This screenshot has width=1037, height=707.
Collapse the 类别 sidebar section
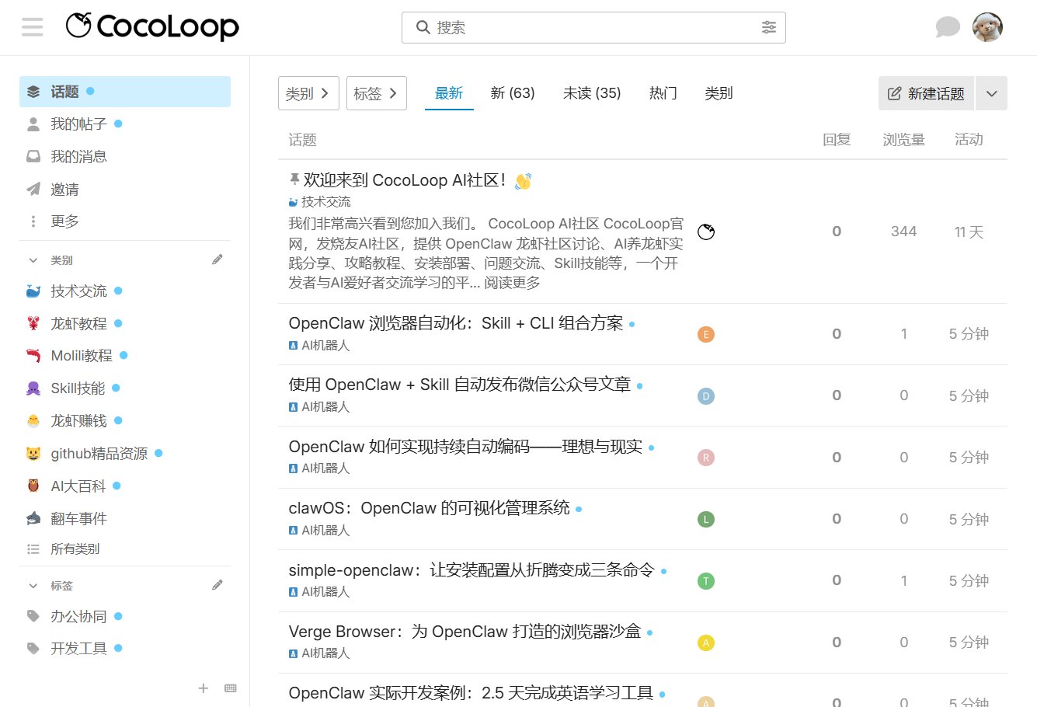click(33, 259)
